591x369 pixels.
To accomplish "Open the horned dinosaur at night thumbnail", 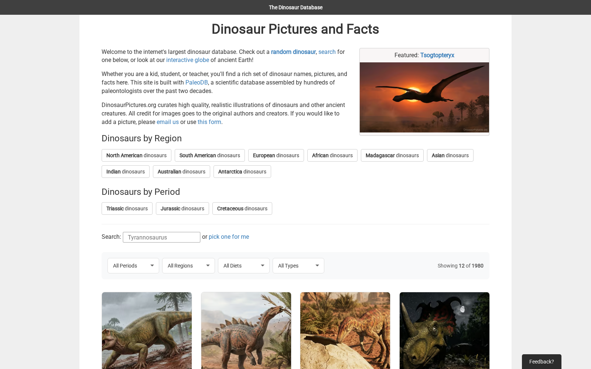I will click(444, 331).
